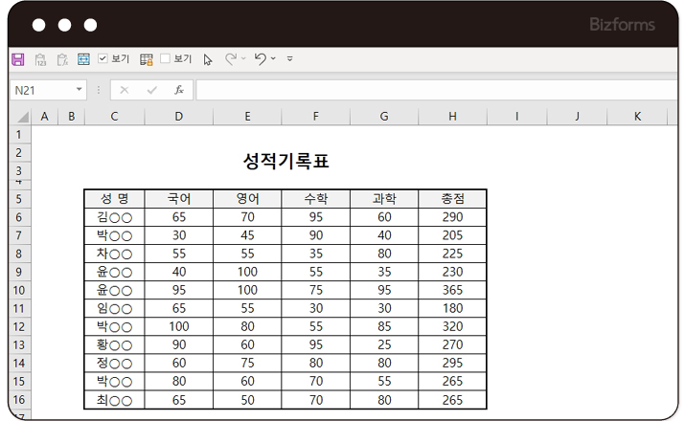The height and width of the screenshot is (421, 685).
Task: Click the Paste Formulas clipboard fx icon
Action: click(x=62, y=59)
